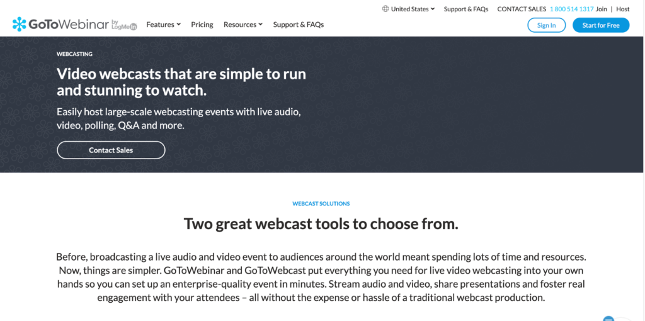Click the WEBCAST SOLUTIONS heading label
The height and width of the screenshot is (321, 645).
click(x=321, y=203)
